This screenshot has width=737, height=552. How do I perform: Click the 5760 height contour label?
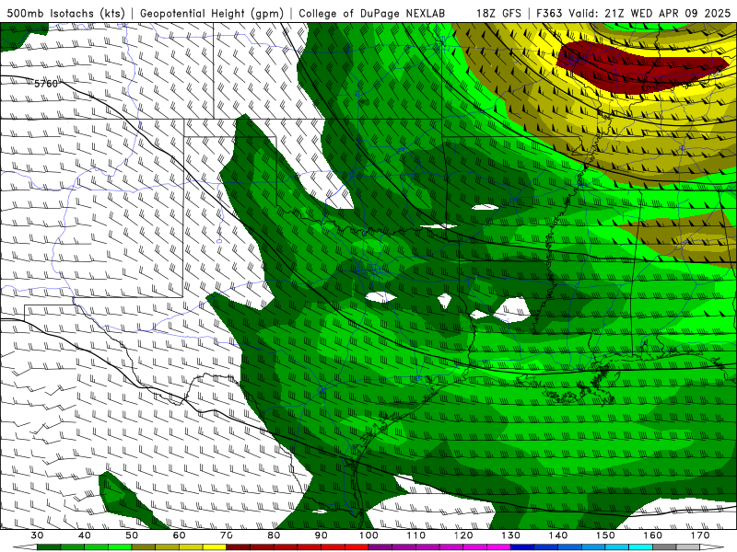pos(46,84)
